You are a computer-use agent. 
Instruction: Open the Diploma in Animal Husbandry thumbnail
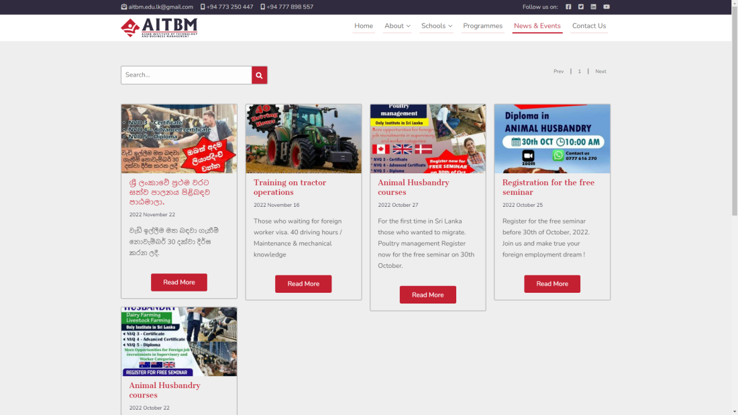tap(552, 138)
